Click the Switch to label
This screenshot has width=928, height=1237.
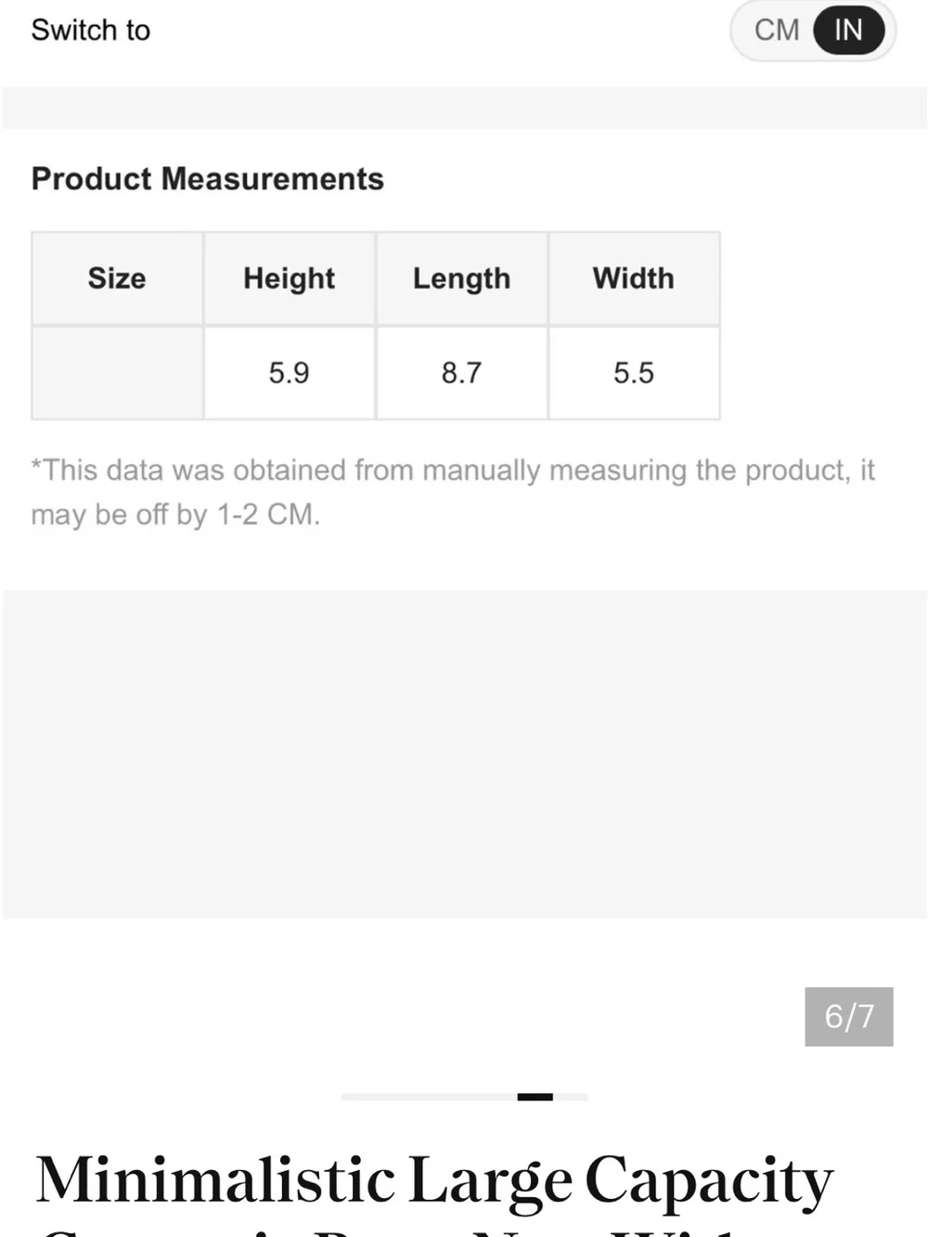[x=91, y=31]
